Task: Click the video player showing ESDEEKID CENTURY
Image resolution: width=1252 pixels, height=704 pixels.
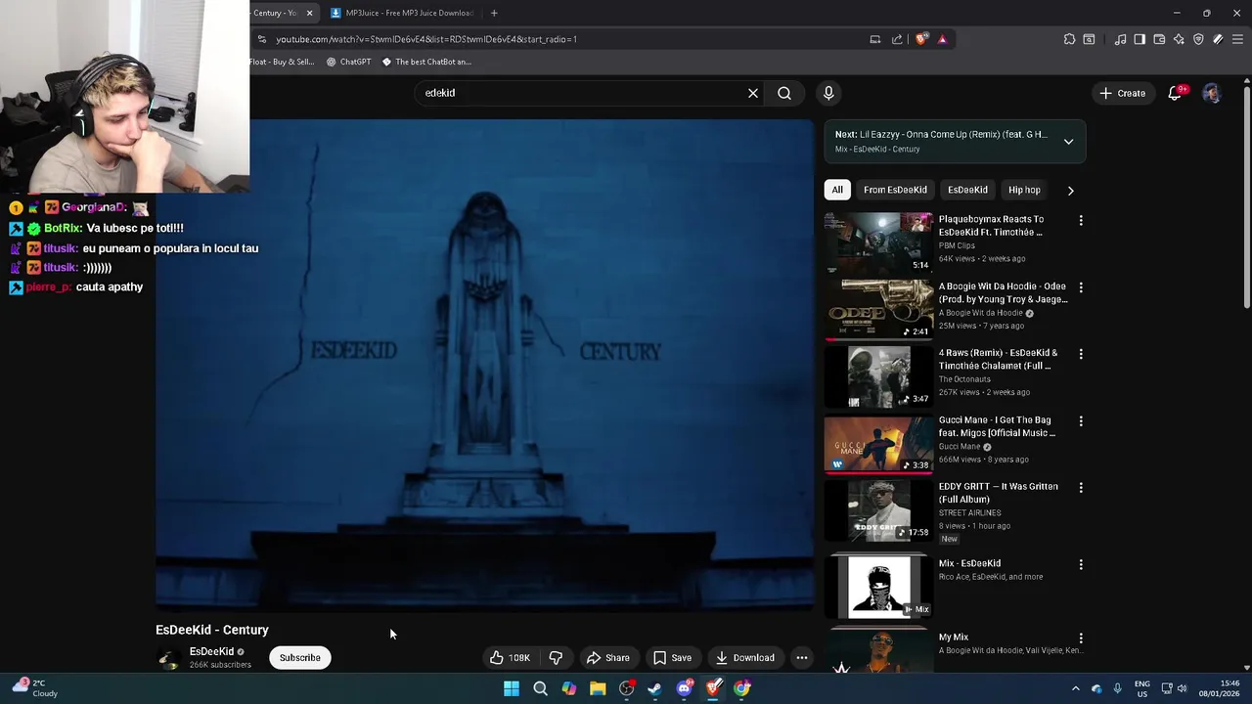Action: (x=484, y=366)
